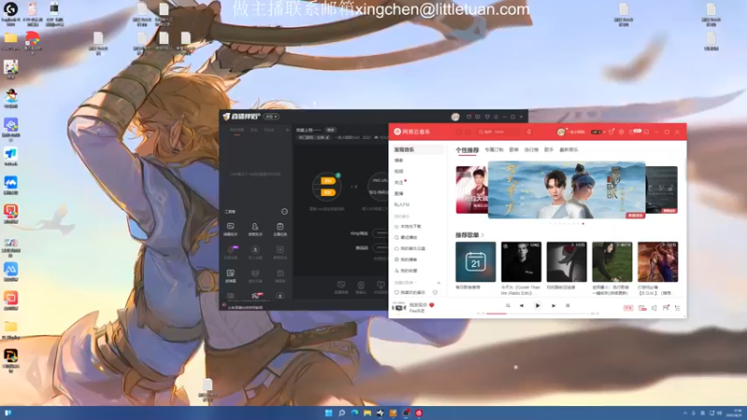Open the volume speaker icon in NetEase Music
The width and height of the screenshot is (747, 420).
pyautogui.click(x=655, y=308)
